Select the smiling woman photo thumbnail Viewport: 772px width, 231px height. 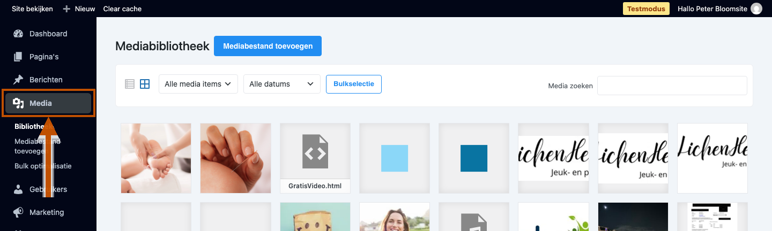tap(395, 217)
